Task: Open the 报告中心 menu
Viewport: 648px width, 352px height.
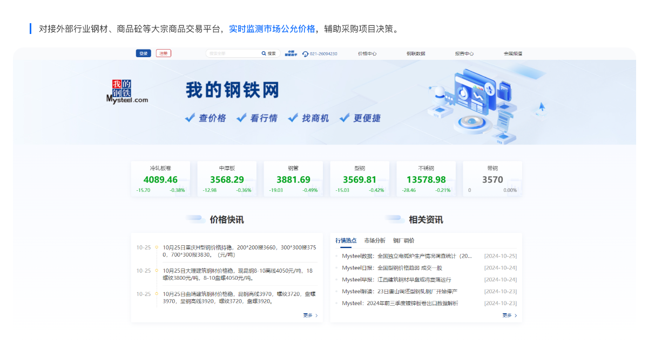Action: [x=464, y=54]
